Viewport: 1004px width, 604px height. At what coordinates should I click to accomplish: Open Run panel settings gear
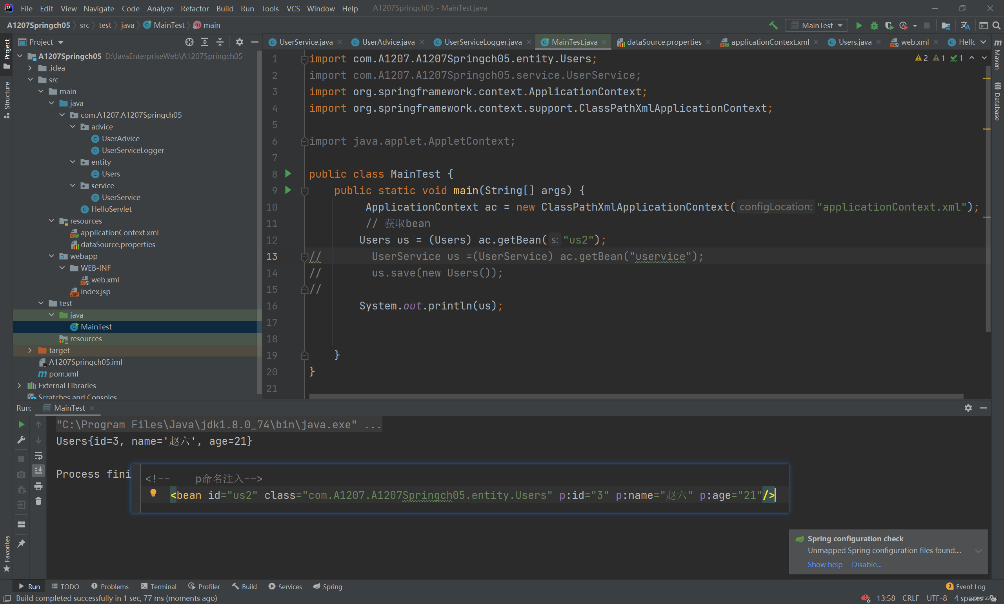pos(968,408)
